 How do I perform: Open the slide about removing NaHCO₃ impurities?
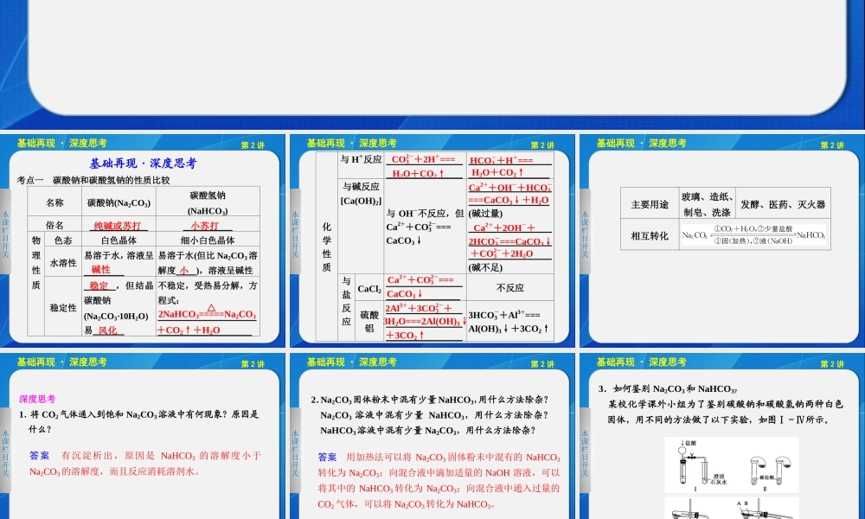click(x=432, y=436)
